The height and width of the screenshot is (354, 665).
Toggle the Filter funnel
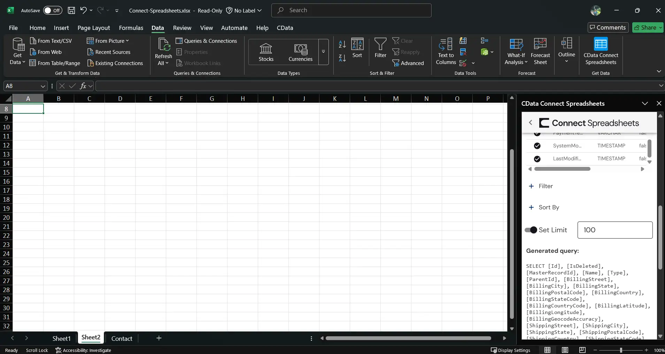pos(380,48)
